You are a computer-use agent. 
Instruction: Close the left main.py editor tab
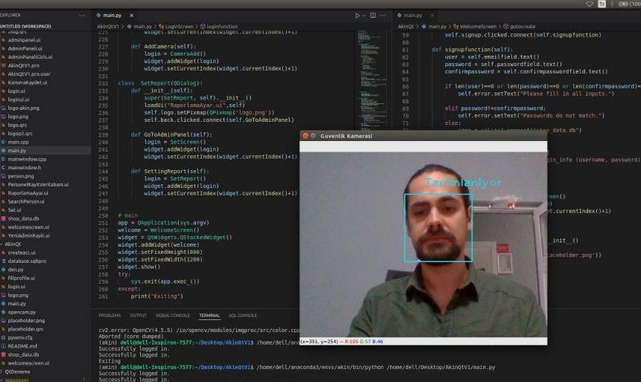pyautogui.click(x=132, y=16)
